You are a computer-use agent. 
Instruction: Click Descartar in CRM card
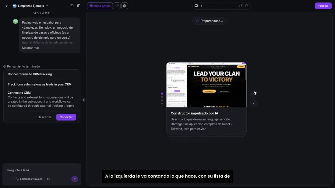[44, 117]
